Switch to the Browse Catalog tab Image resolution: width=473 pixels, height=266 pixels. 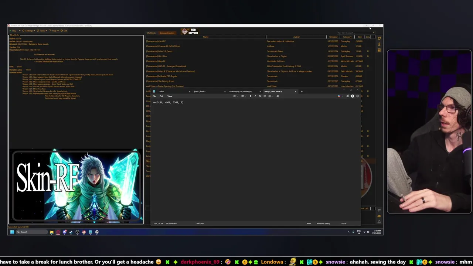(x=167, y=33)
